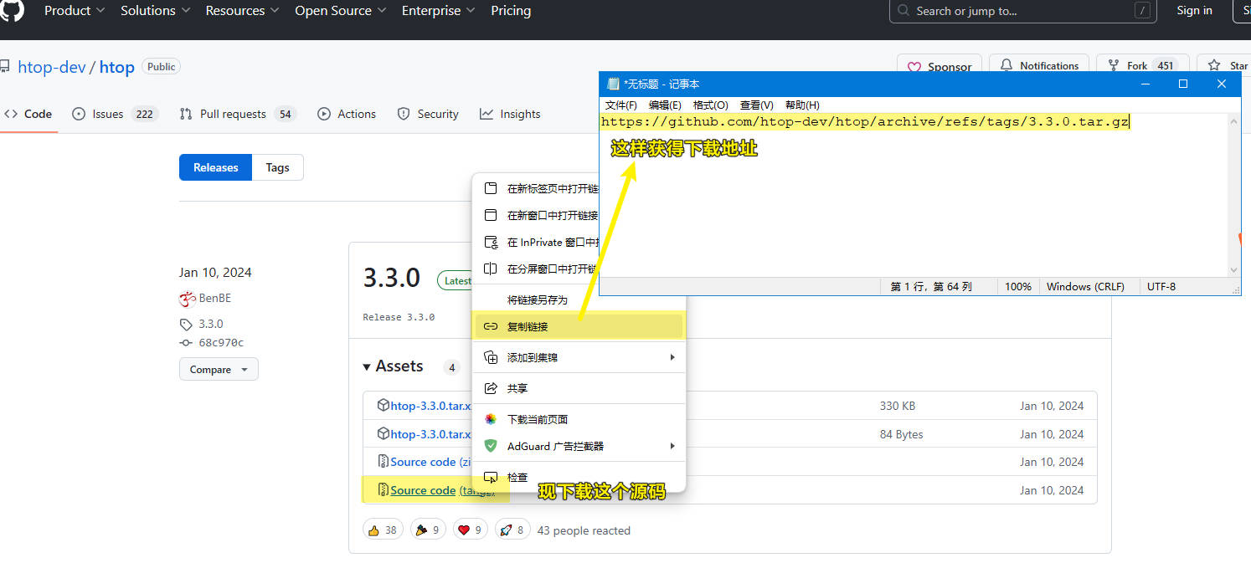Expand 添加到集锦 submenu
The width and height of the screenshot is (1251, 563).
click(579, 357)
